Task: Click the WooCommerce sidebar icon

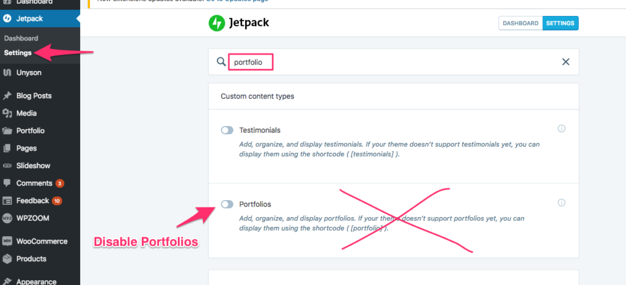Action: (7, 241)
